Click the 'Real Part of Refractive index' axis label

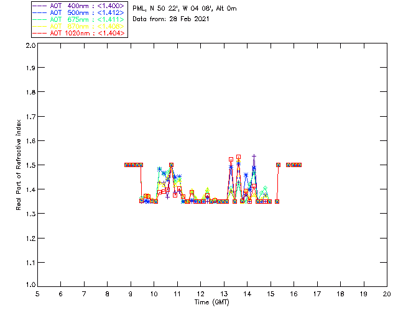click(x=18, y=165)
